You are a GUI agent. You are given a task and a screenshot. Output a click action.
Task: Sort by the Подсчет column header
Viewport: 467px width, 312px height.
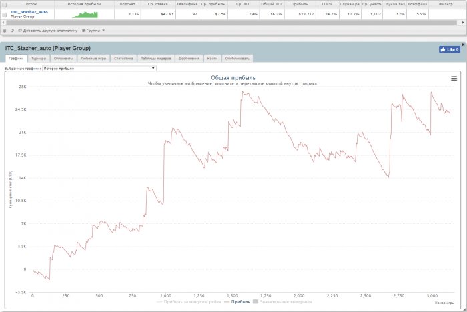127,4
